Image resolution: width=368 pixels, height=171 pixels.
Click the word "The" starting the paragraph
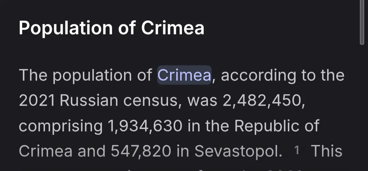(x=32, y=75)
